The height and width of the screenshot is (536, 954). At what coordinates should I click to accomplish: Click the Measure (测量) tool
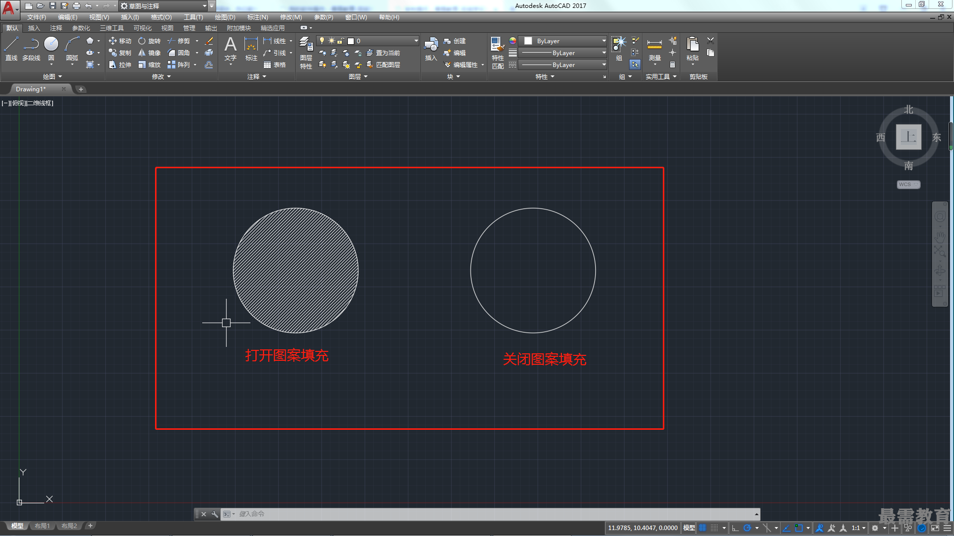(654, 49)
